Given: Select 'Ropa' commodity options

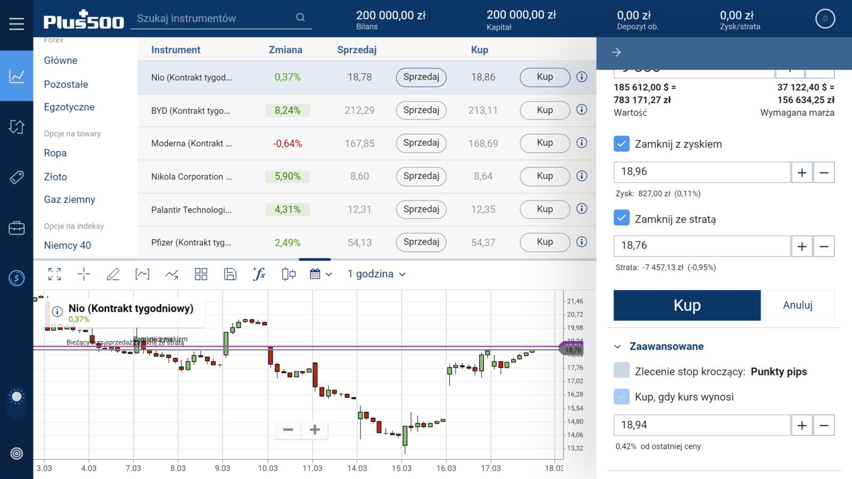Looking at the screenshot, I should point(55,153).
